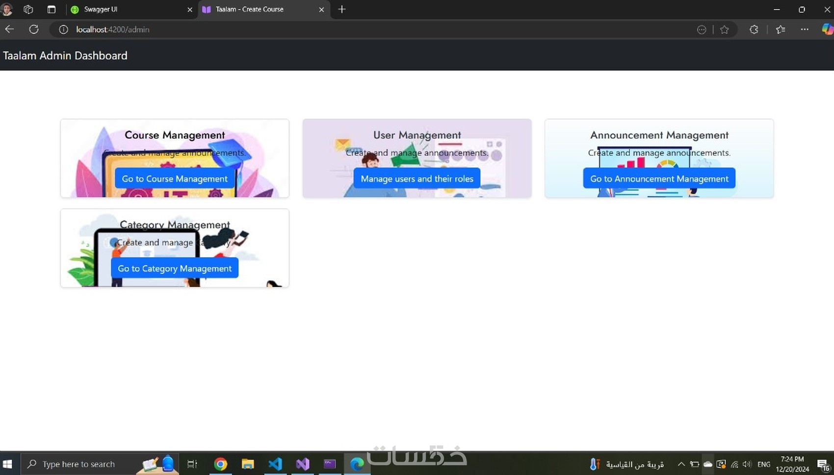Image resolution: width=834 pixels, height=475 pixels.
Task: Click the Taalam Admin Dashboard title
Action: 65,56
